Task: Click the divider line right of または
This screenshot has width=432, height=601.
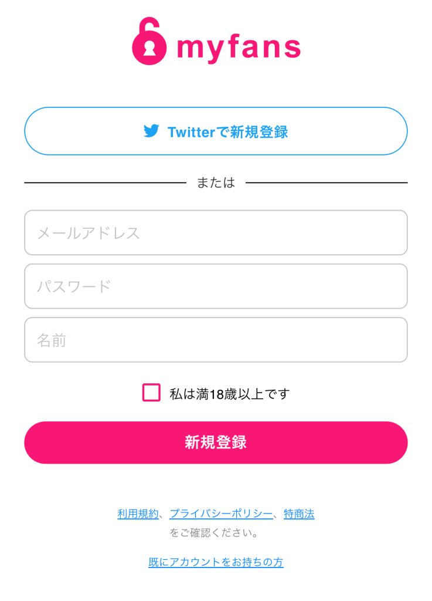Action: point(326,183)
